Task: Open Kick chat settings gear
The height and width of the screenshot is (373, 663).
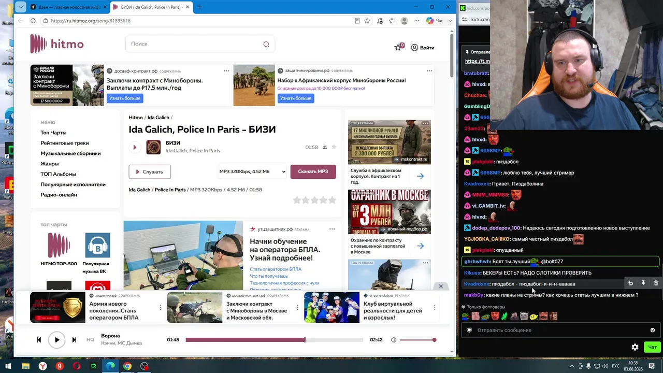Action: pyautogui.click(x=635, y=347)
